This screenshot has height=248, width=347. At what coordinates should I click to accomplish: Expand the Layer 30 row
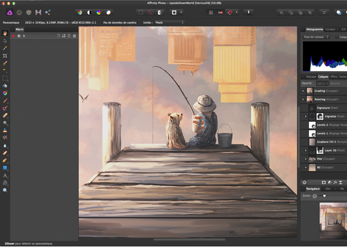[x=306, y=151]
